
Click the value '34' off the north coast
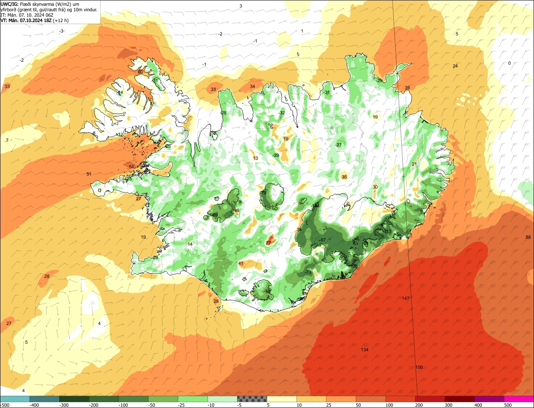[x=252, y=86]
